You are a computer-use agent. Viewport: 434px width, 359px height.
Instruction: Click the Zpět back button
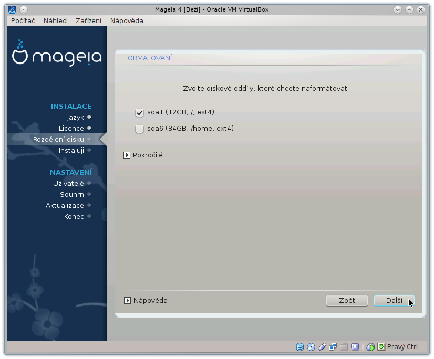point(347,300)
